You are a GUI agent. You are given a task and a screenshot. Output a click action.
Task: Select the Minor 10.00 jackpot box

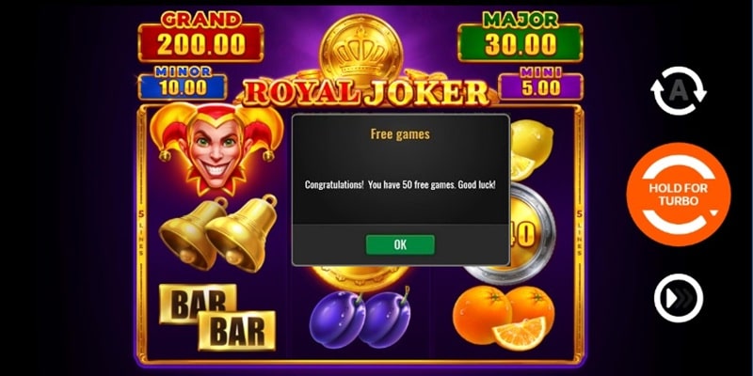[183, 84]
